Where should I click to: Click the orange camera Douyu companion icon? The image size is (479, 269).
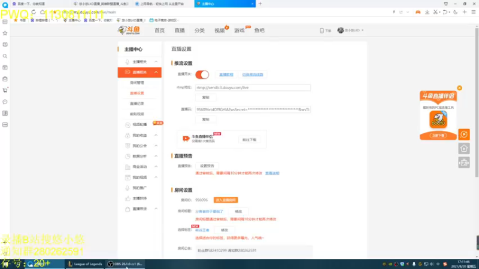point(186,139)
